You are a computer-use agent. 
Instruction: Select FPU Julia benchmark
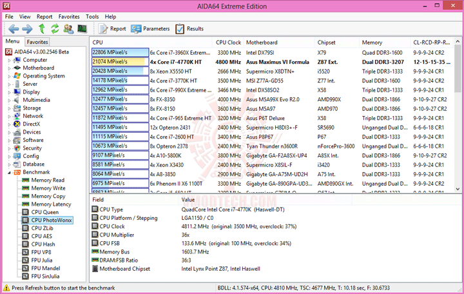[x=42, y=260]
